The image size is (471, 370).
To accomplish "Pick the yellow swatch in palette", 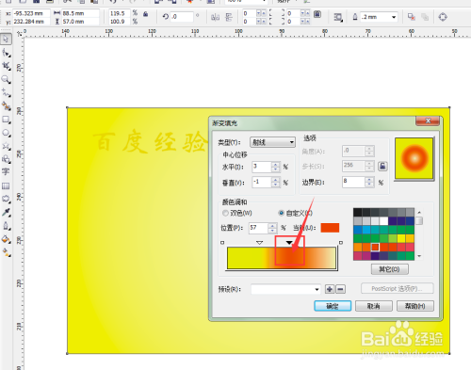I will [401, 238].
